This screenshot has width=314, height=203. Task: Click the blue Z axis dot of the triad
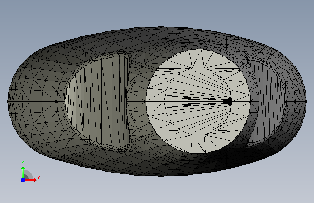tap(23, 180)
